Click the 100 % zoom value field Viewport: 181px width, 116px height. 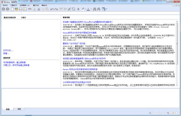pos(174,113)
